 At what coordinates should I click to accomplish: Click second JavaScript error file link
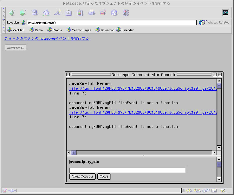tap(143, 112)
